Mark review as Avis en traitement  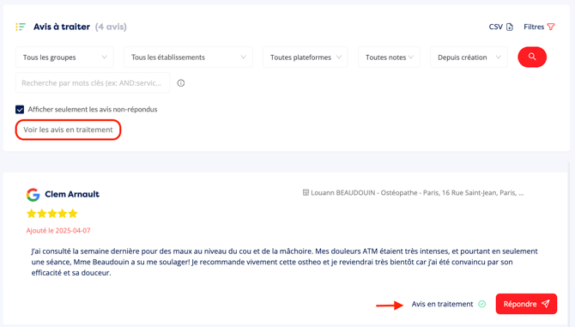click(x=442, y=304)
